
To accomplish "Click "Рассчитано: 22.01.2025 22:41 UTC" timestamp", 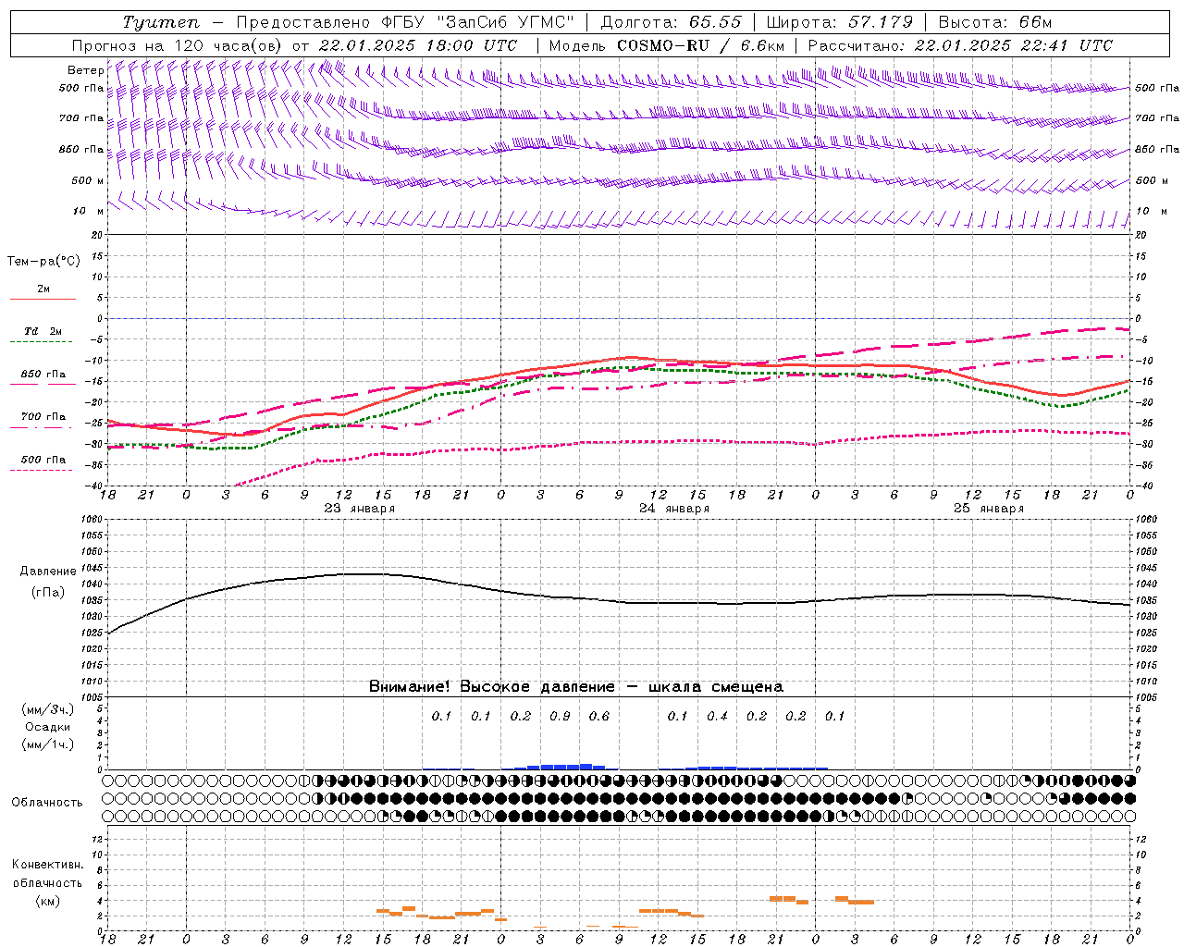I will 960,45.
